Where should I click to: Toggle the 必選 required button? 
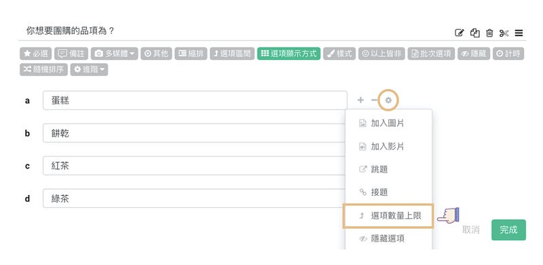pos(36,54)
